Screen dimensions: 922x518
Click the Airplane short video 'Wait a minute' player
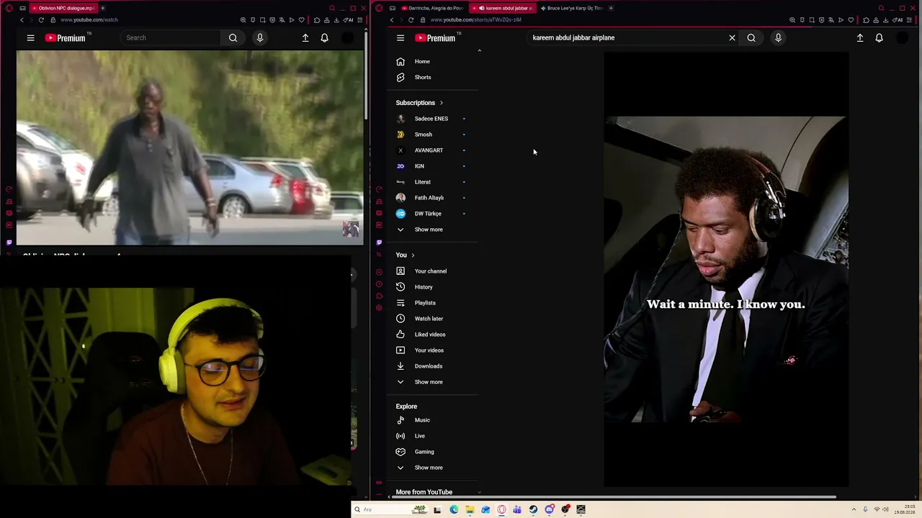click(x=726, y=269)
